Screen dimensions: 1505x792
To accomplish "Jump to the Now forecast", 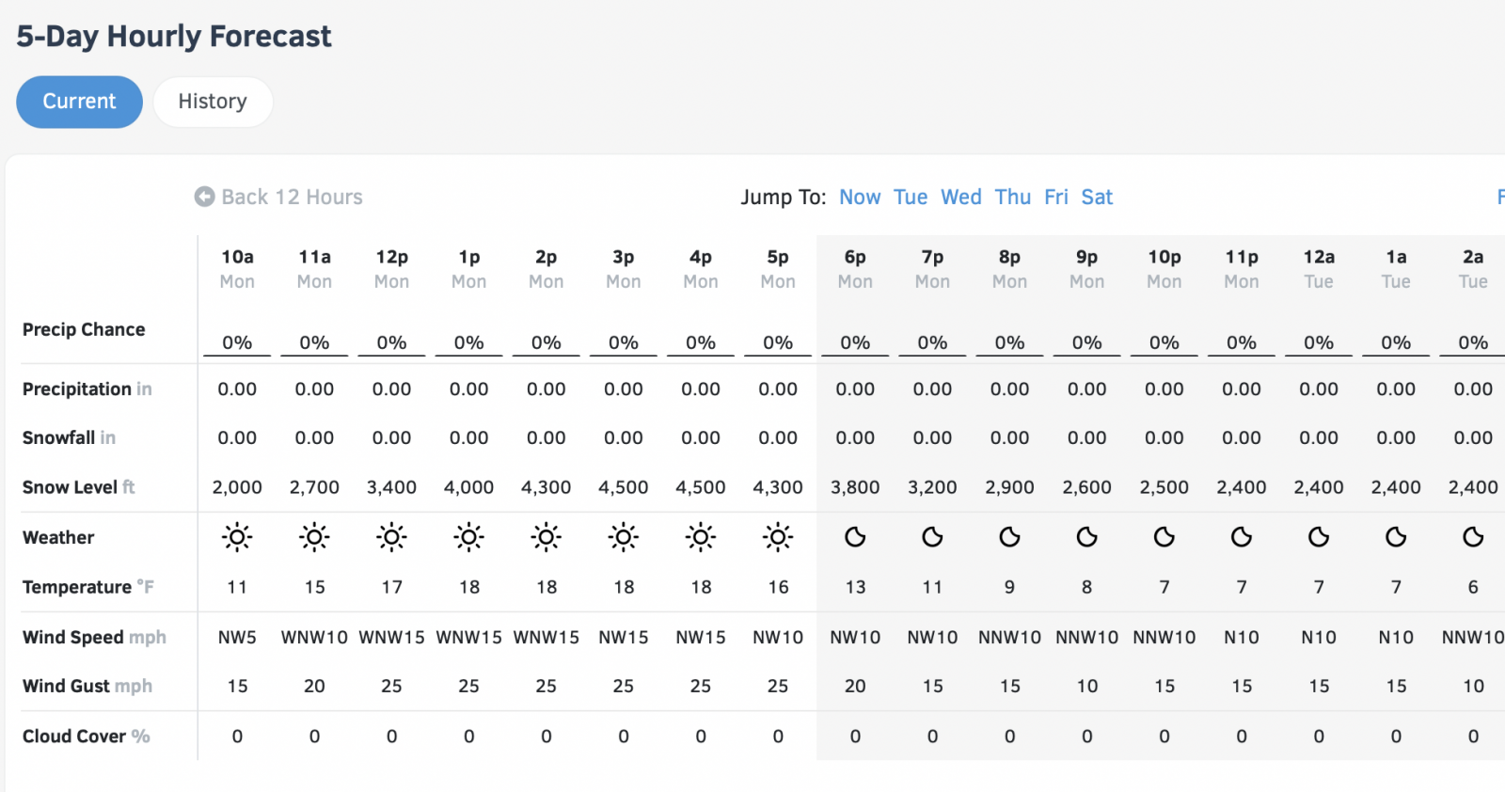I will pos(860,197).
